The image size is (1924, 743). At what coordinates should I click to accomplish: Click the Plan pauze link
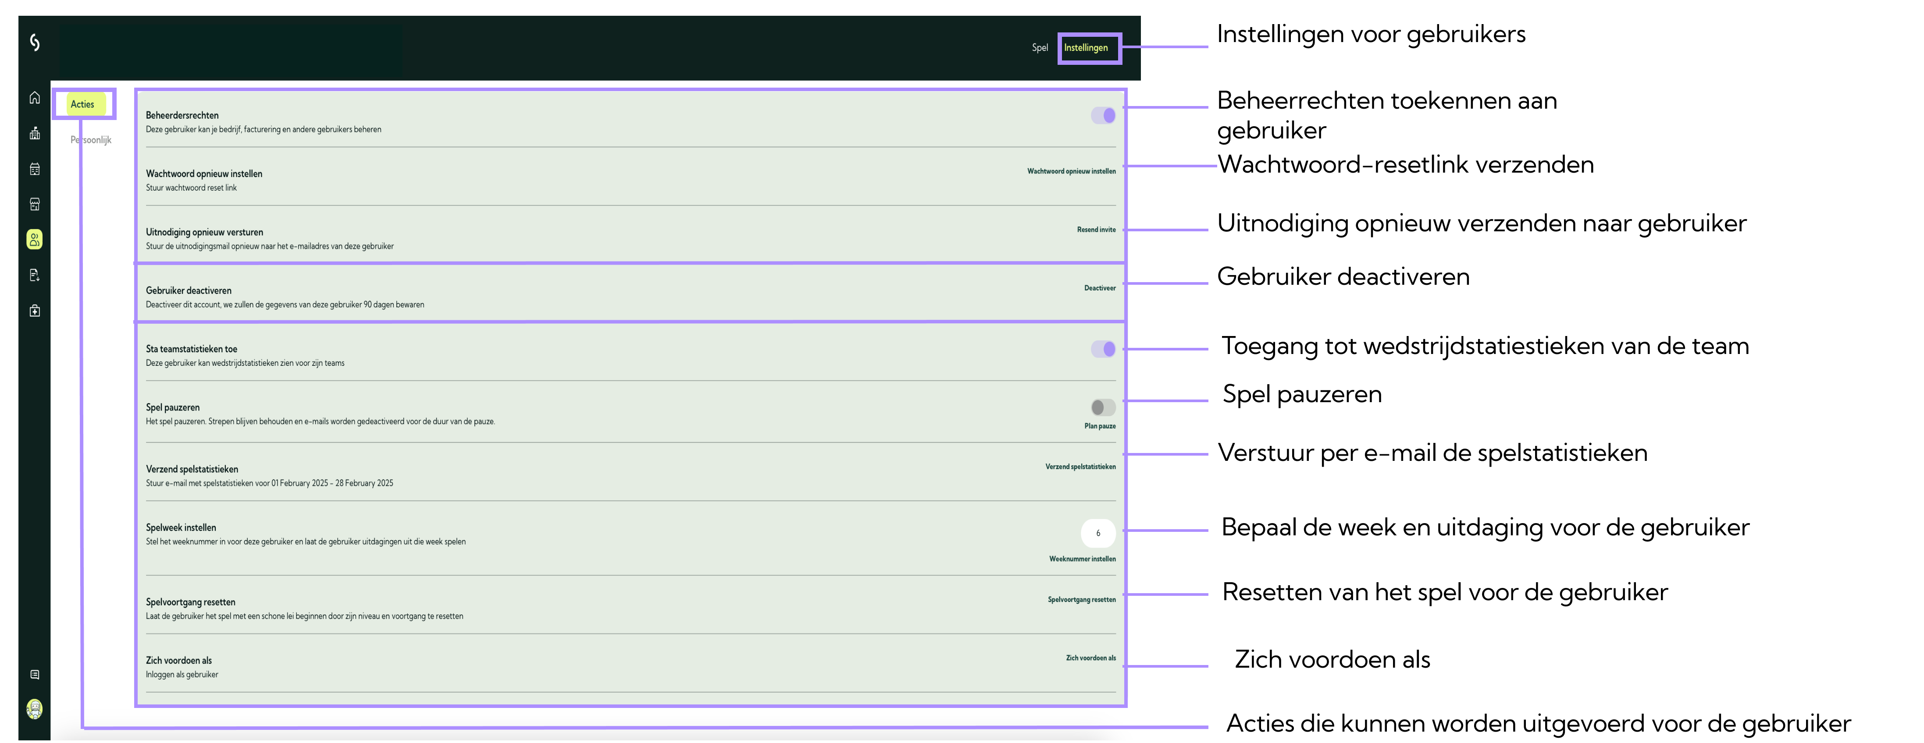[x=1099, y=427]
